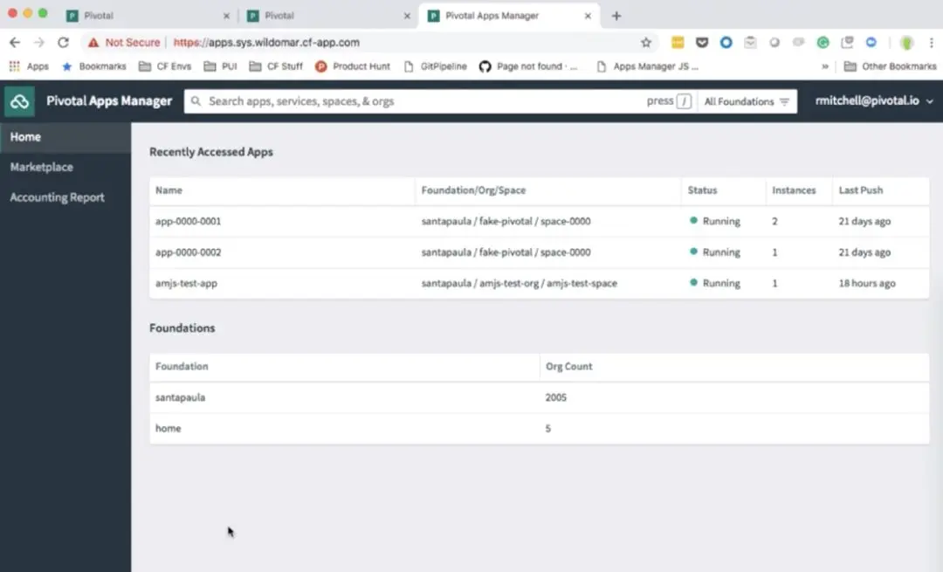Click the yellow extension icon in toolbar

pyautogui.click(x=678, y=42)
